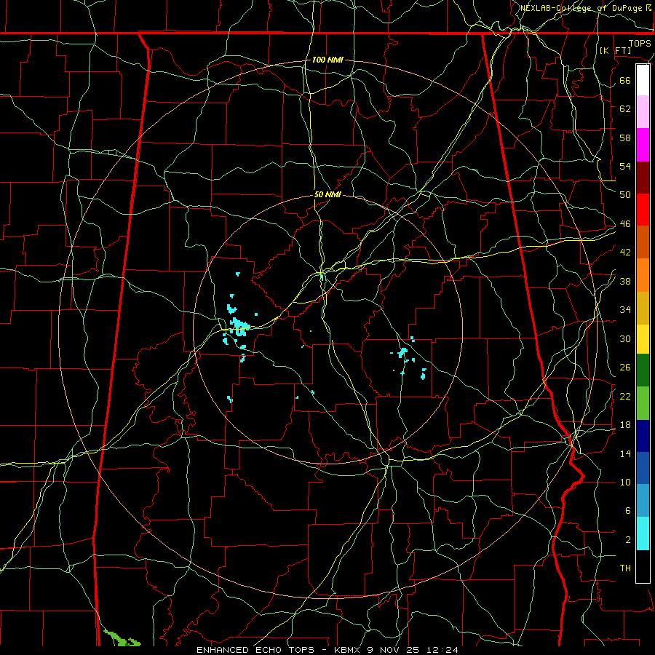Click the light pink legend swatch
The image size is (655, 655).
coord(643,112)
